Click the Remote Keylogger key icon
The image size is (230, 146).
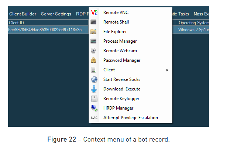[94, 99]
